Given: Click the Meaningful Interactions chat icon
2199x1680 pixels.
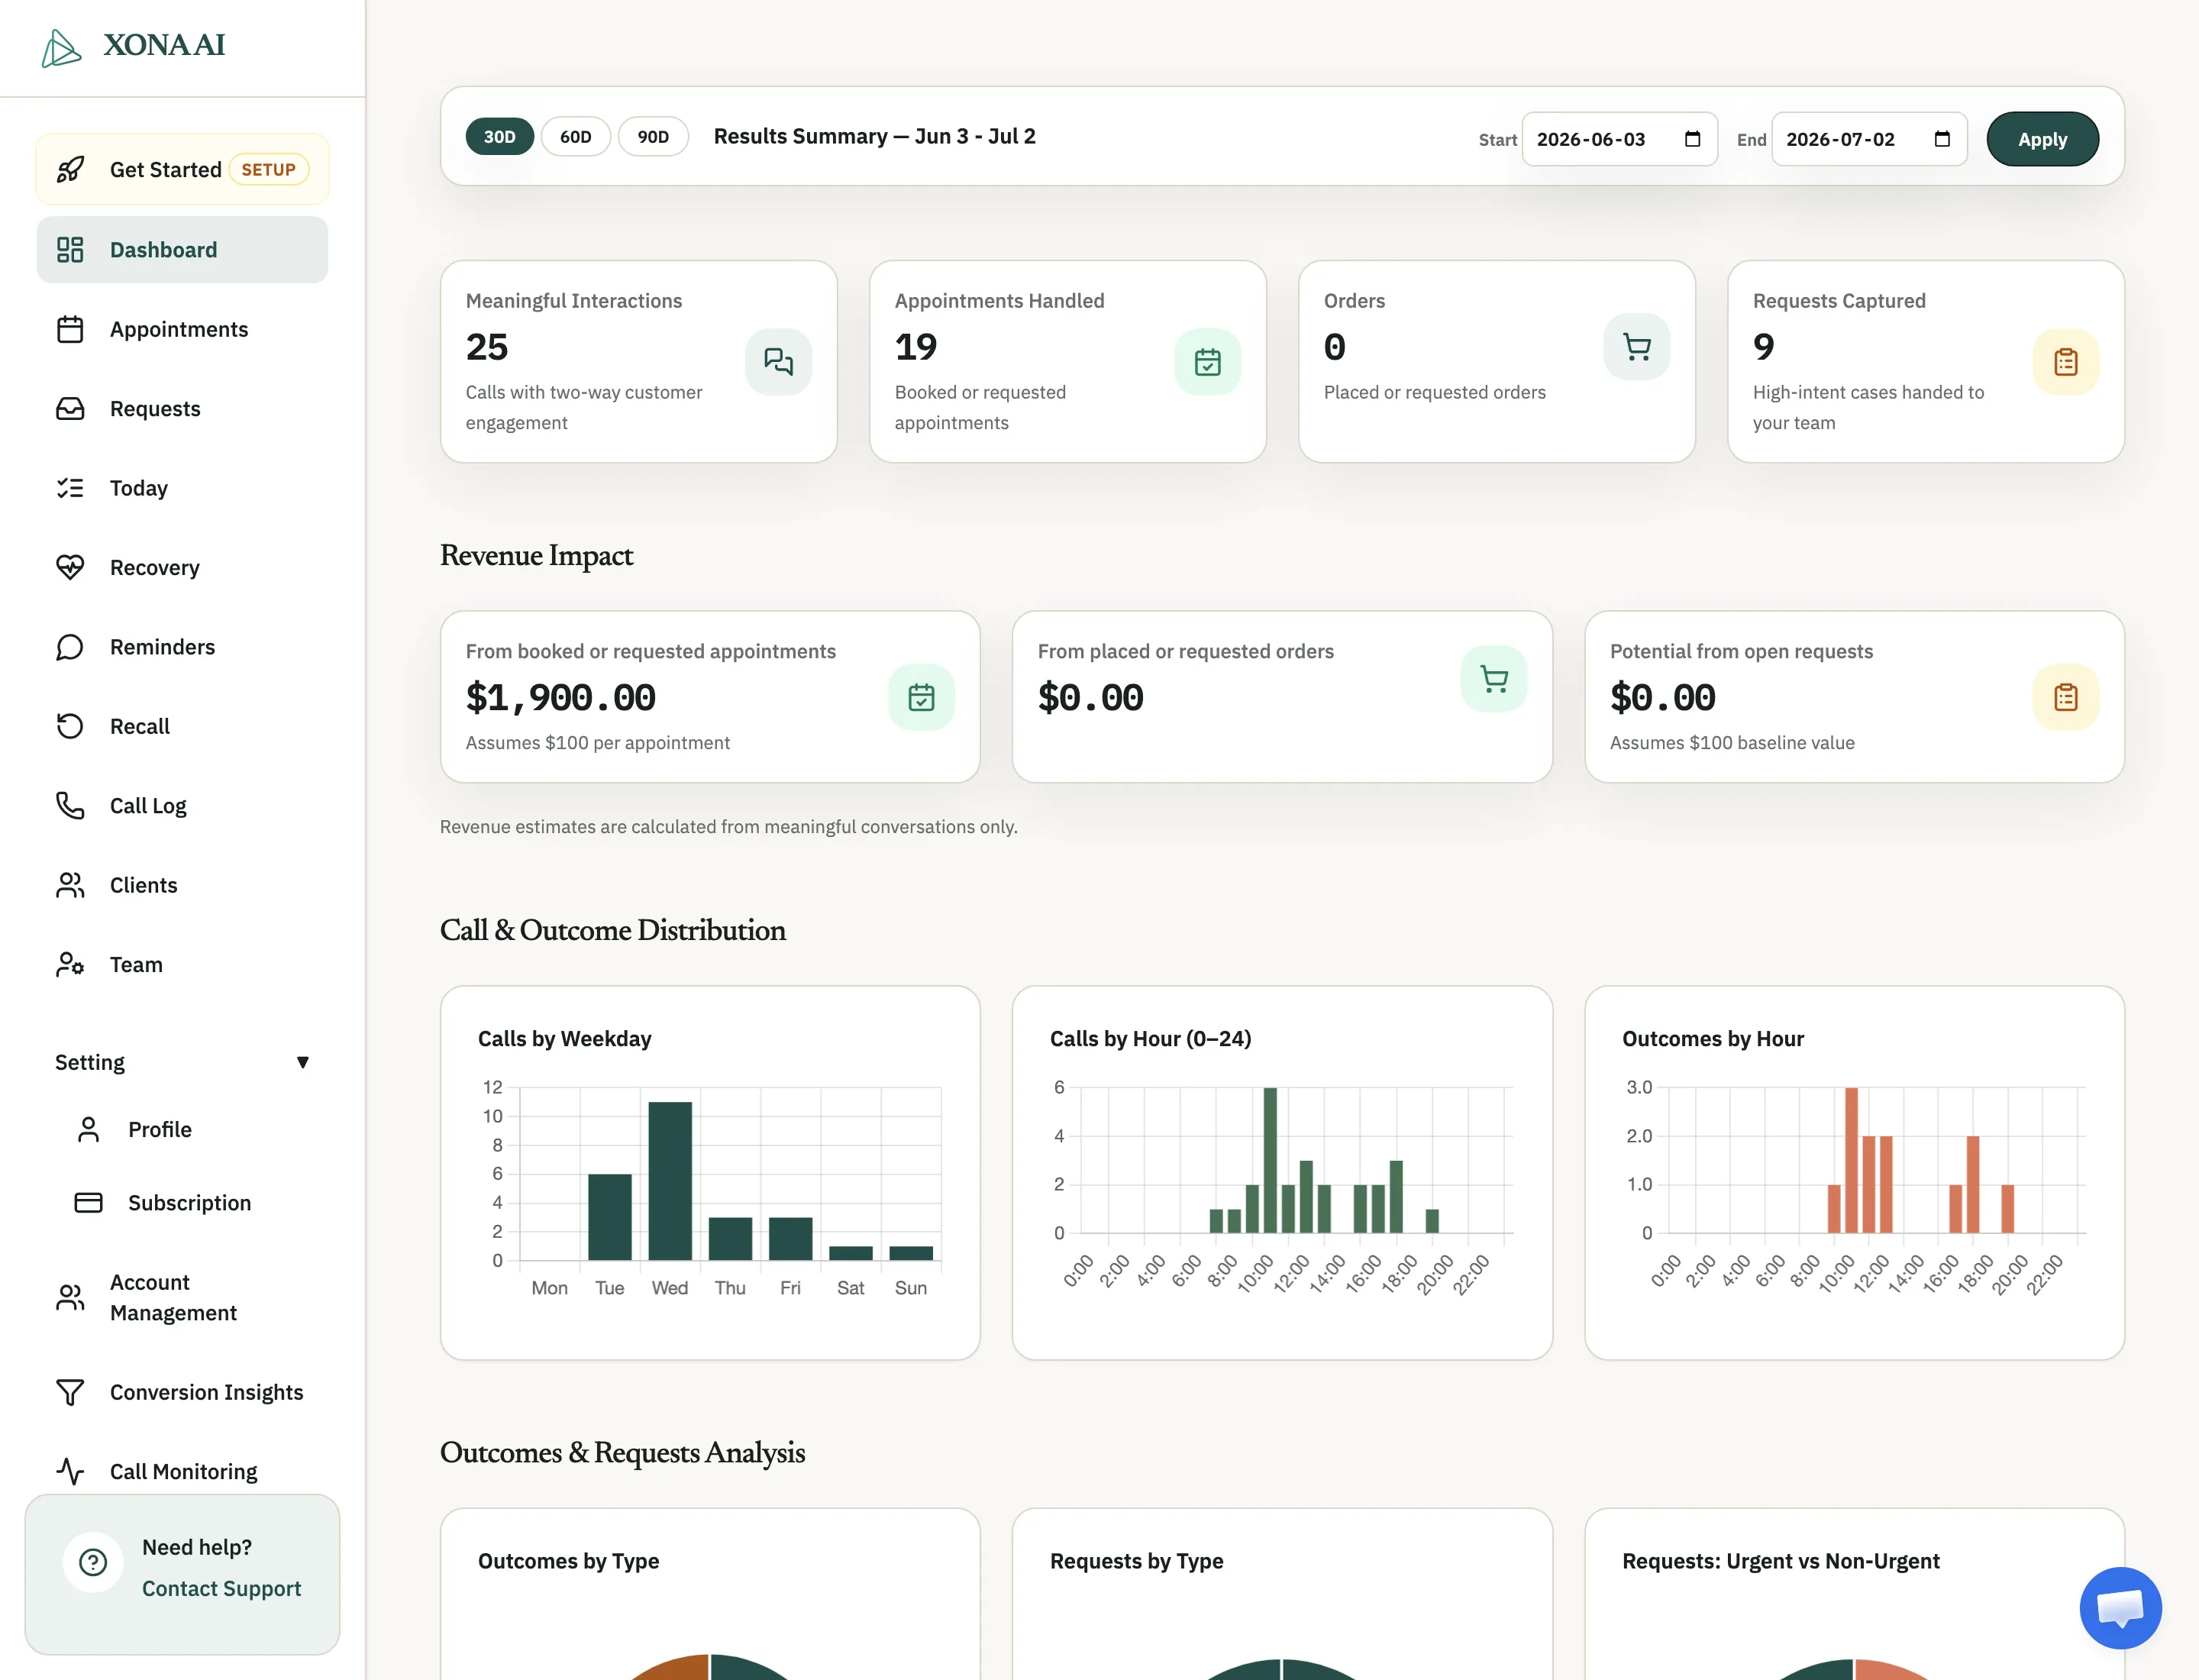Looking at the screenshot, I should pos(778,361).
